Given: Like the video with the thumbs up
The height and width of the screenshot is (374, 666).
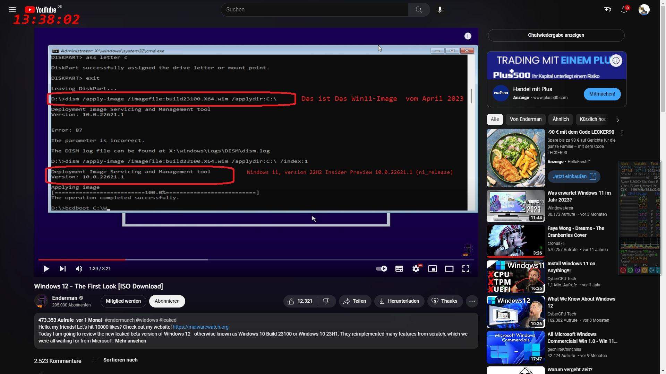Looking at the screenshot, I should 291,301.
